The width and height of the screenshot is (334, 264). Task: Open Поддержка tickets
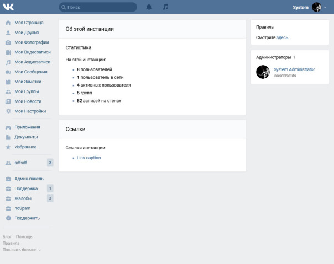pyautogui.click(x=26, y=188)
